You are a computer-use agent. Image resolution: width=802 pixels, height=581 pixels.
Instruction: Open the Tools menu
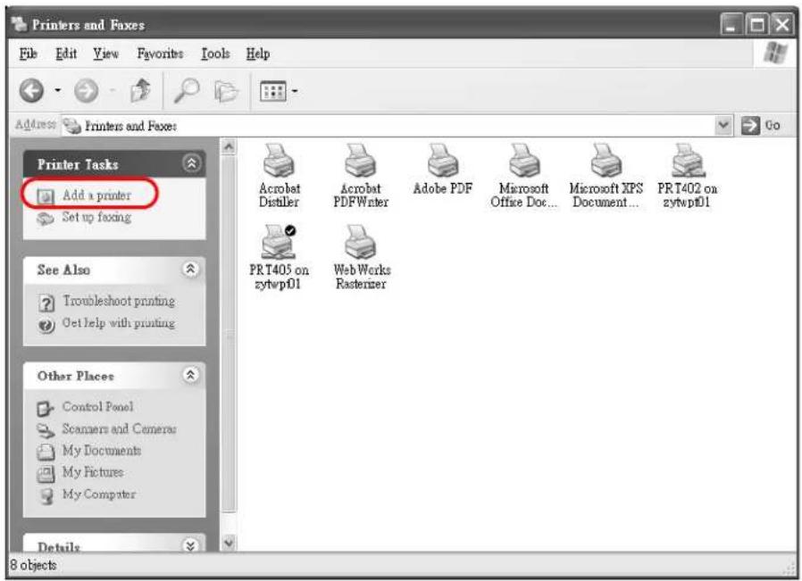tap(215, 54)
